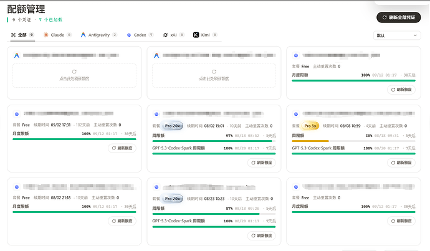Image resolution: width=430 pixels, height=251 pixels.
Task: Click the Pro 5x plan badge
Action: coord(310,126)
